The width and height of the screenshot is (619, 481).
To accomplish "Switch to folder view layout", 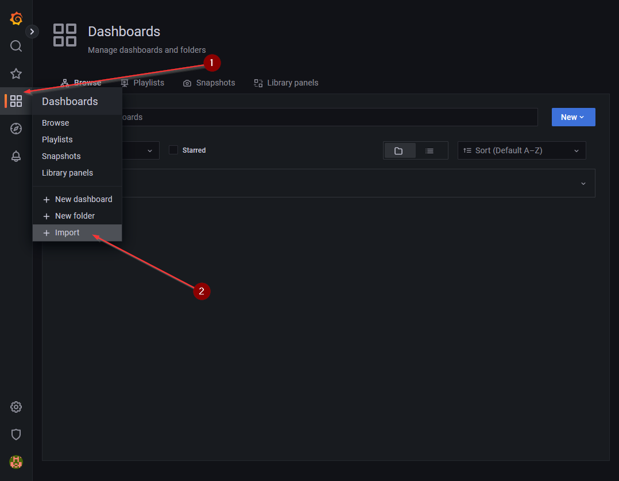I will 399,150.
